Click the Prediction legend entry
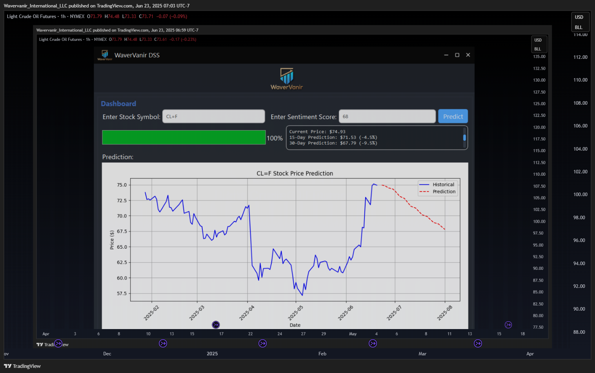This screenshot has height=373, width=595. click(437, 191)
